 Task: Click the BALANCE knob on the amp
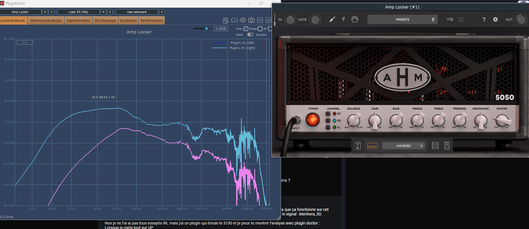click(353, 120)
